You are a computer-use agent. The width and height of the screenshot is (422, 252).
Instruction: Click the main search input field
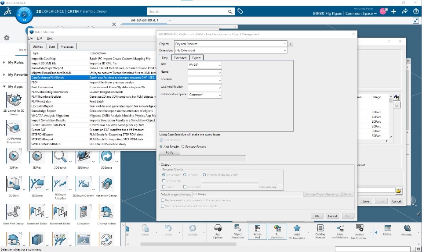[187, 11]
